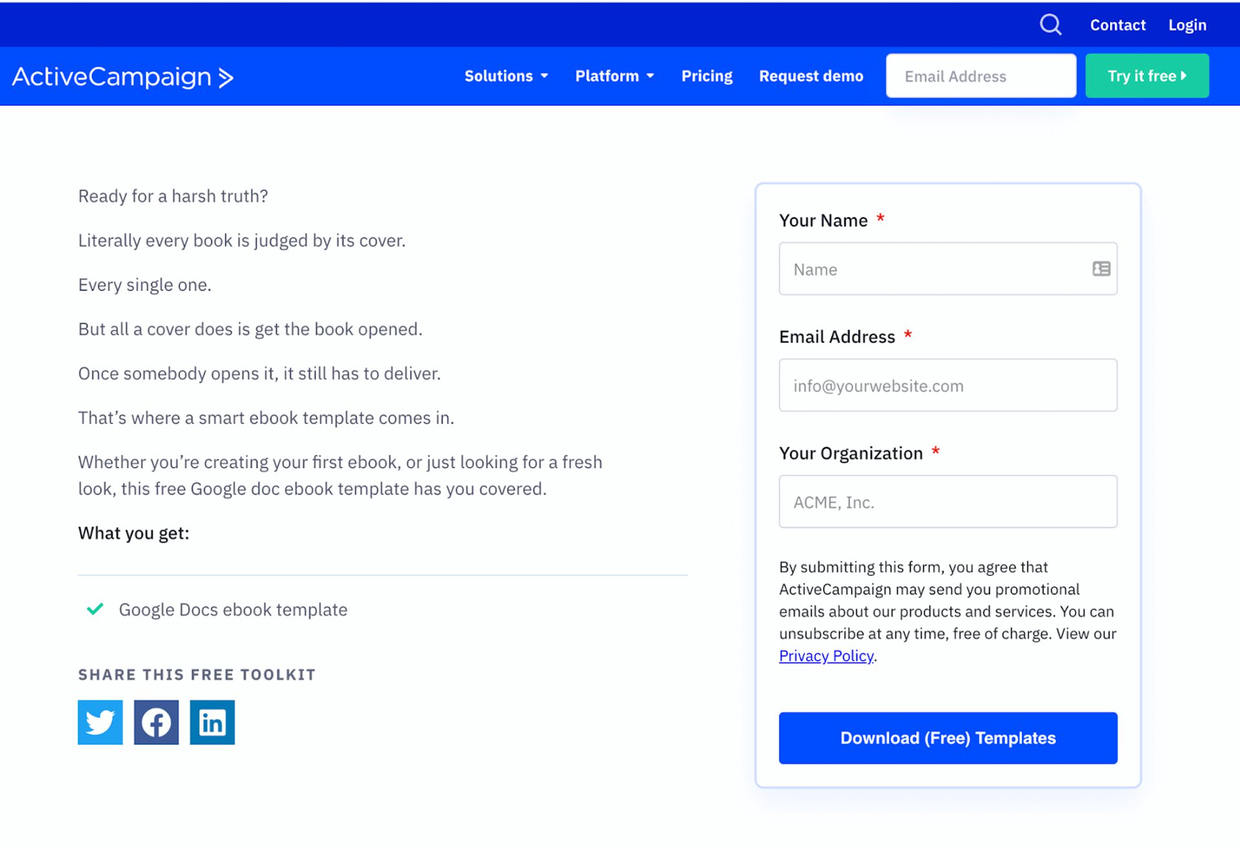Image resolution: width=1240 pixels, height=848 pixels.
Task: Open the Pricing page
Action: pyautogui.click(x=707, y=76)
